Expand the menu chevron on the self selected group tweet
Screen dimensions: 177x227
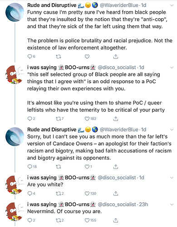click(x=172, y=68)
